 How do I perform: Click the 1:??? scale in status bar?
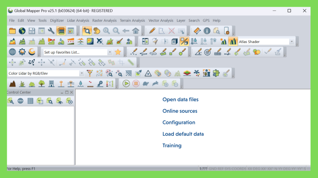pos(203,168)
